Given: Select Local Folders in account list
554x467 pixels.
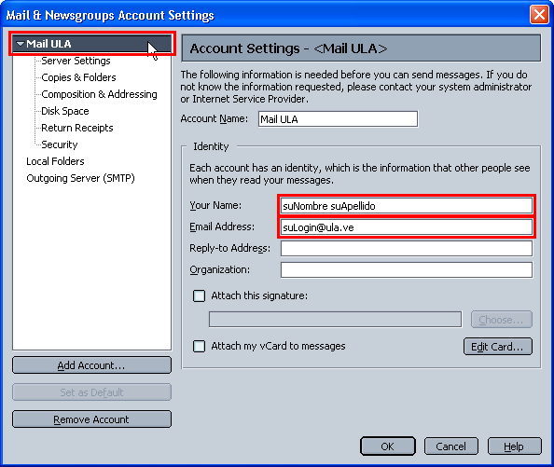Looking at the screenshot, I should 55,161.
